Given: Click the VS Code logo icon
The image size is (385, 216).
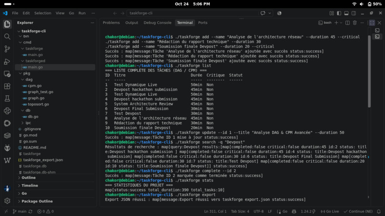Looking at the screenshot, I should (x=5, y=13).
